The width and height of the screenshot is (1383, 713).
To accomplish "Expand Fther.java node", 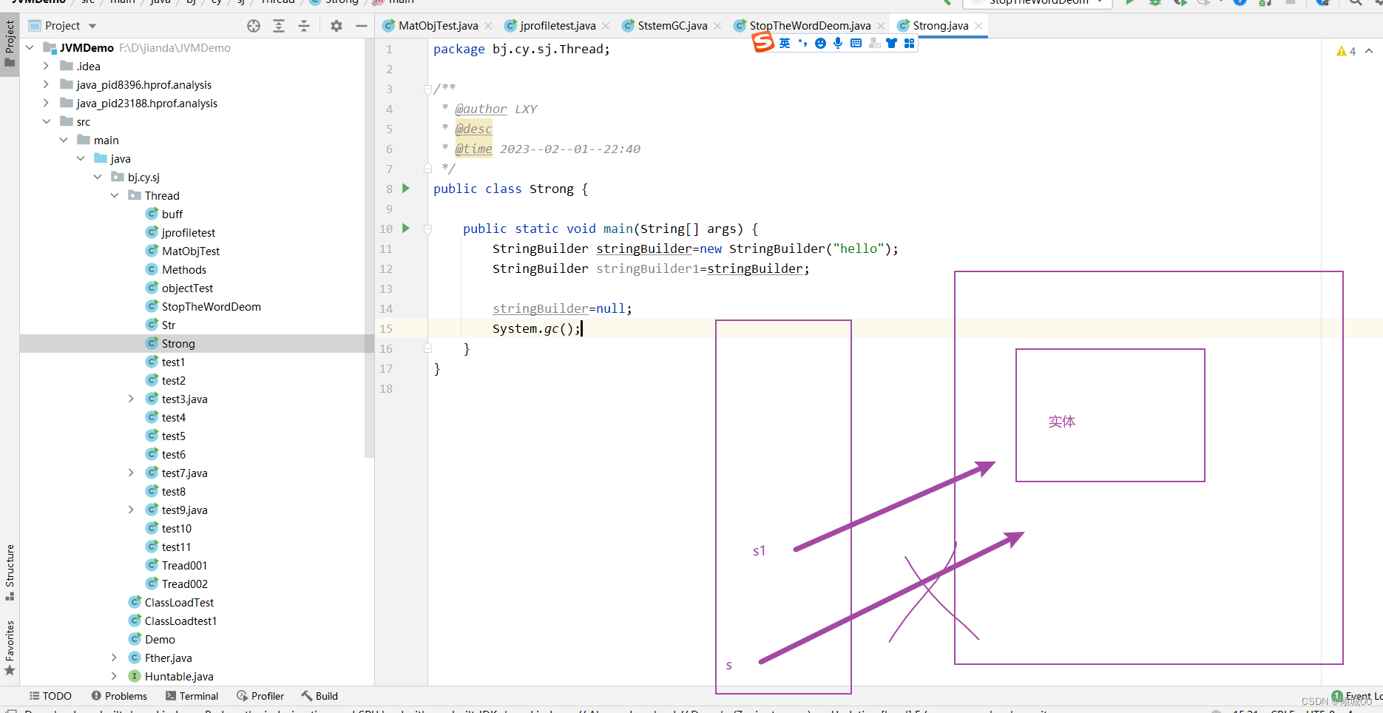I will 114,658.
